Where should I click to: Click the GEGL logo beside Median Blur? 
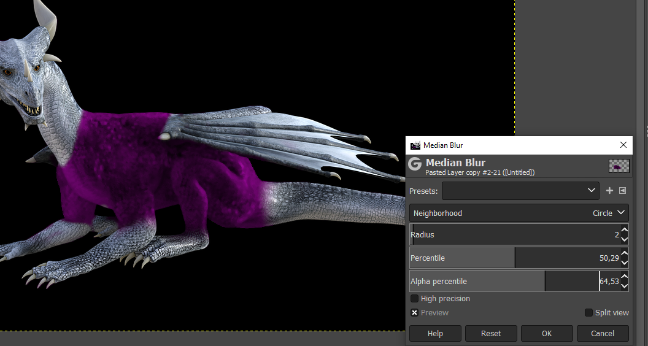click(415, 164)
